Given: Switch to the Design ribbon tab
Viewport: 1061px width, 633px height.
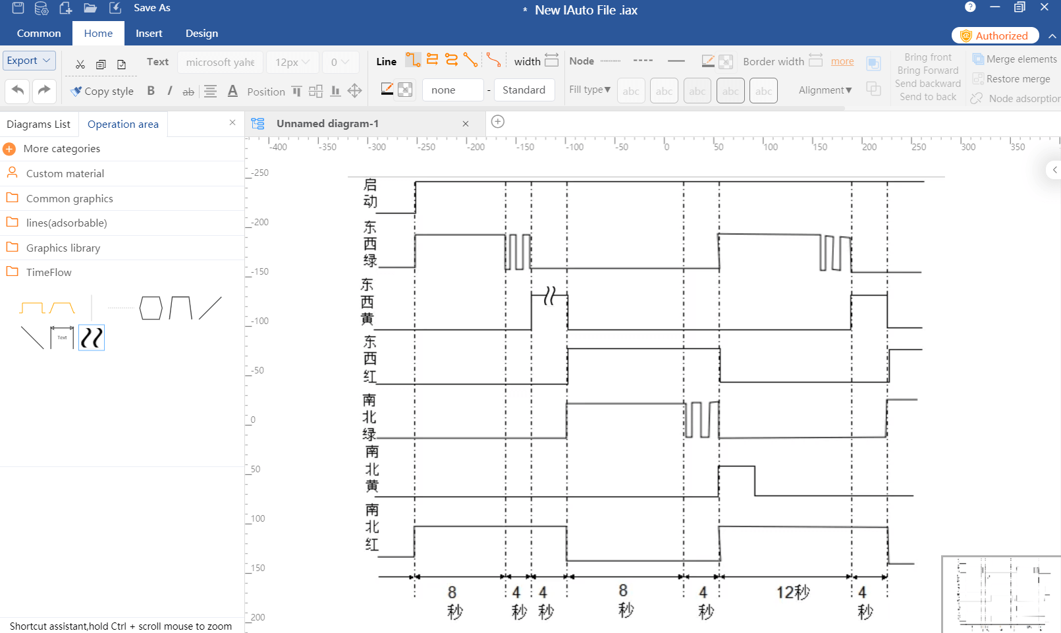Looking at the screenshot, I should (x=202, y=33).
